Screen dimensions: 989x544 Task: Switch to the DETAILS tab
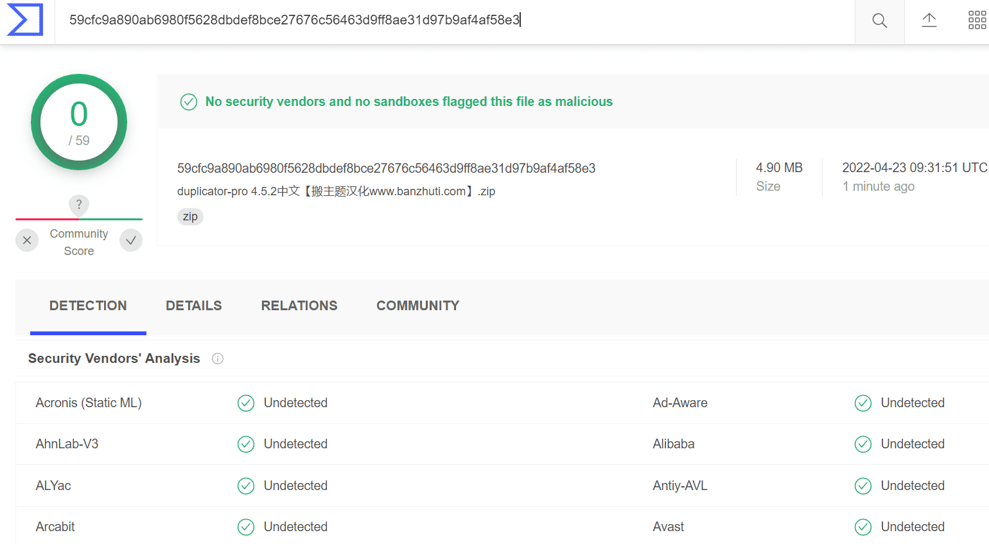coord(194,306)
